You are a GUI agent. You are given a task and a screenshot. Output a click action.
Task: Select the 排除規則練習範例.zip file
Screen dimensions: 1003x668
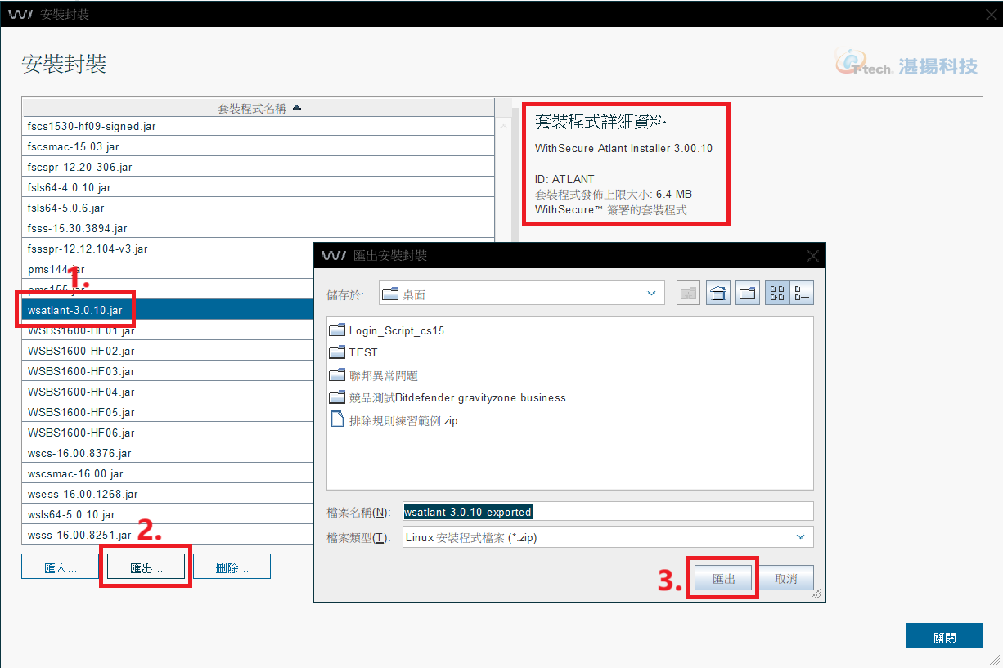point(394,420)
